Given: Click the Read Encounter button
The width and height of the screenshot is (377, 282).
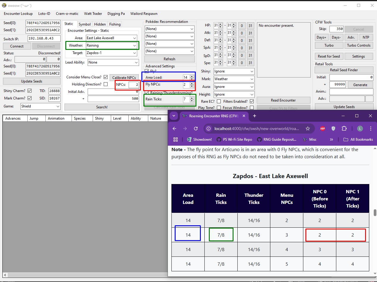Looking at the screenshot, I should [x=283, y=100].
